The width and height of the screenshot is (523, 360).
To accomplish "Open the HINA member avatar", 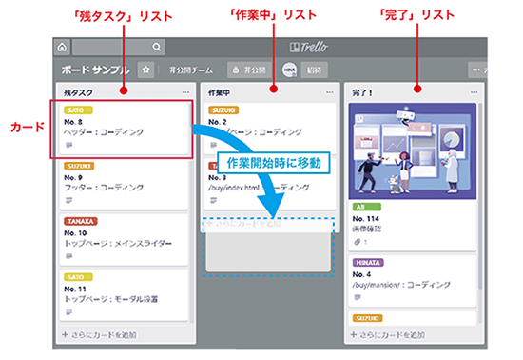I will [289, 70].
